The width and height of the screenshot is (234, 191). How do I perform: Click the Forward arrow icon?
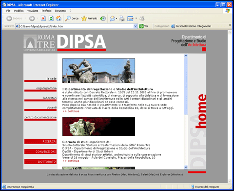pos(32,19)
